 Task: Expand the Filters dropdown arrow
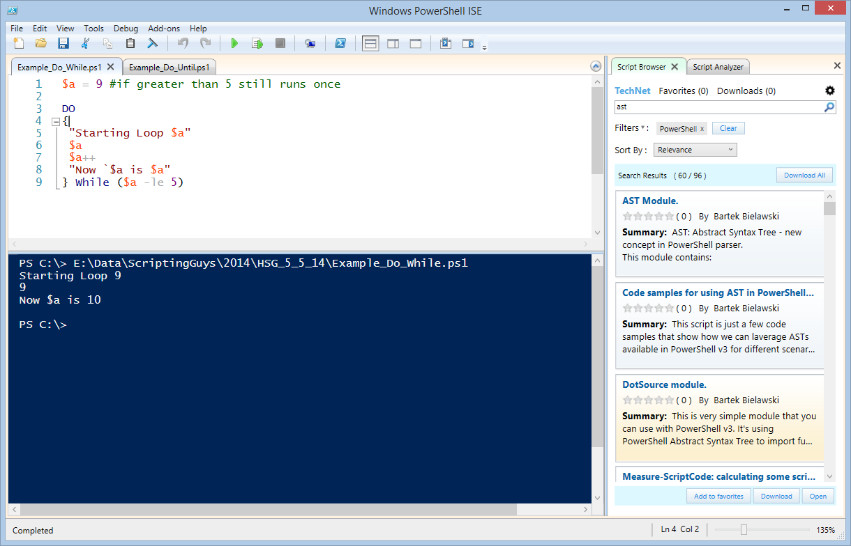click(642, 128)
